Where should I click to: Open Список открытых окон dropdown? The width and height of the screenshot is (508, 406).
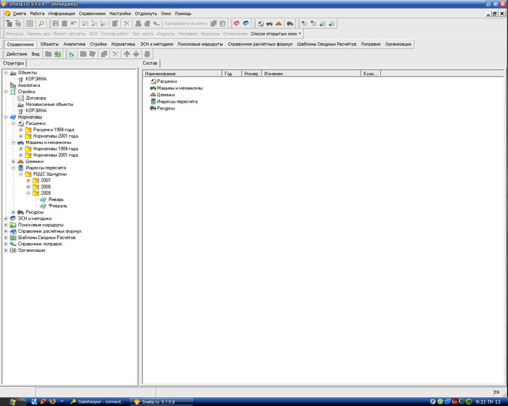[276, 33]
